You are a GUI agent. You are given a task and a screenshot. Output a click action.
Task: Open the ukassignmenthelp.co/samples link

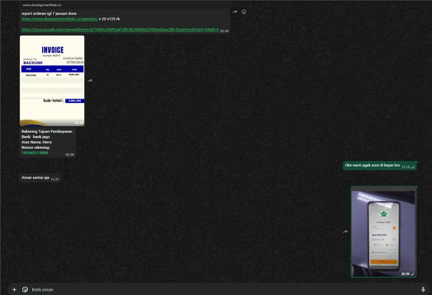(59, 19)
